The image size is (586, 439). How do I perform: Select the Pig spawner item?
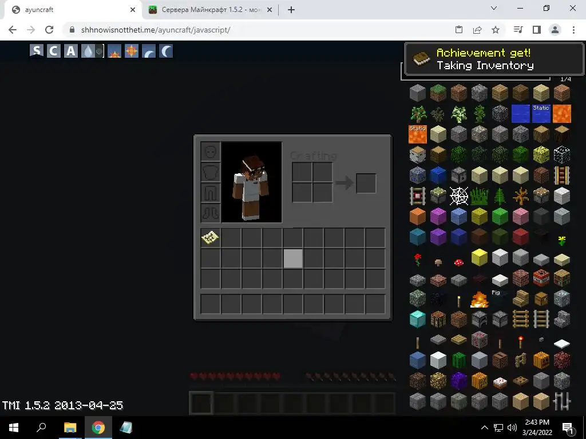pyautogui.click(x=500, y=298)
